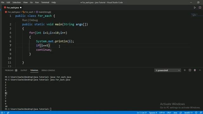
Task: Select language mode Java in status bar
Action: tap(175, 113)
